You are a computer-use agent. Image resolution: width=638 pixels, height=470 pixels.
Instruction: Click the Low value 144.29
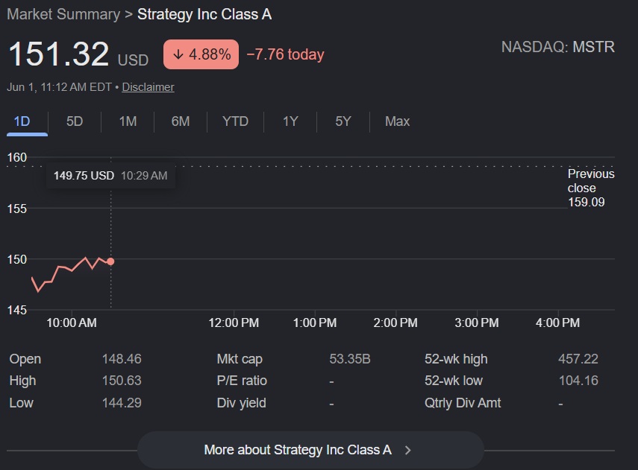122,402
